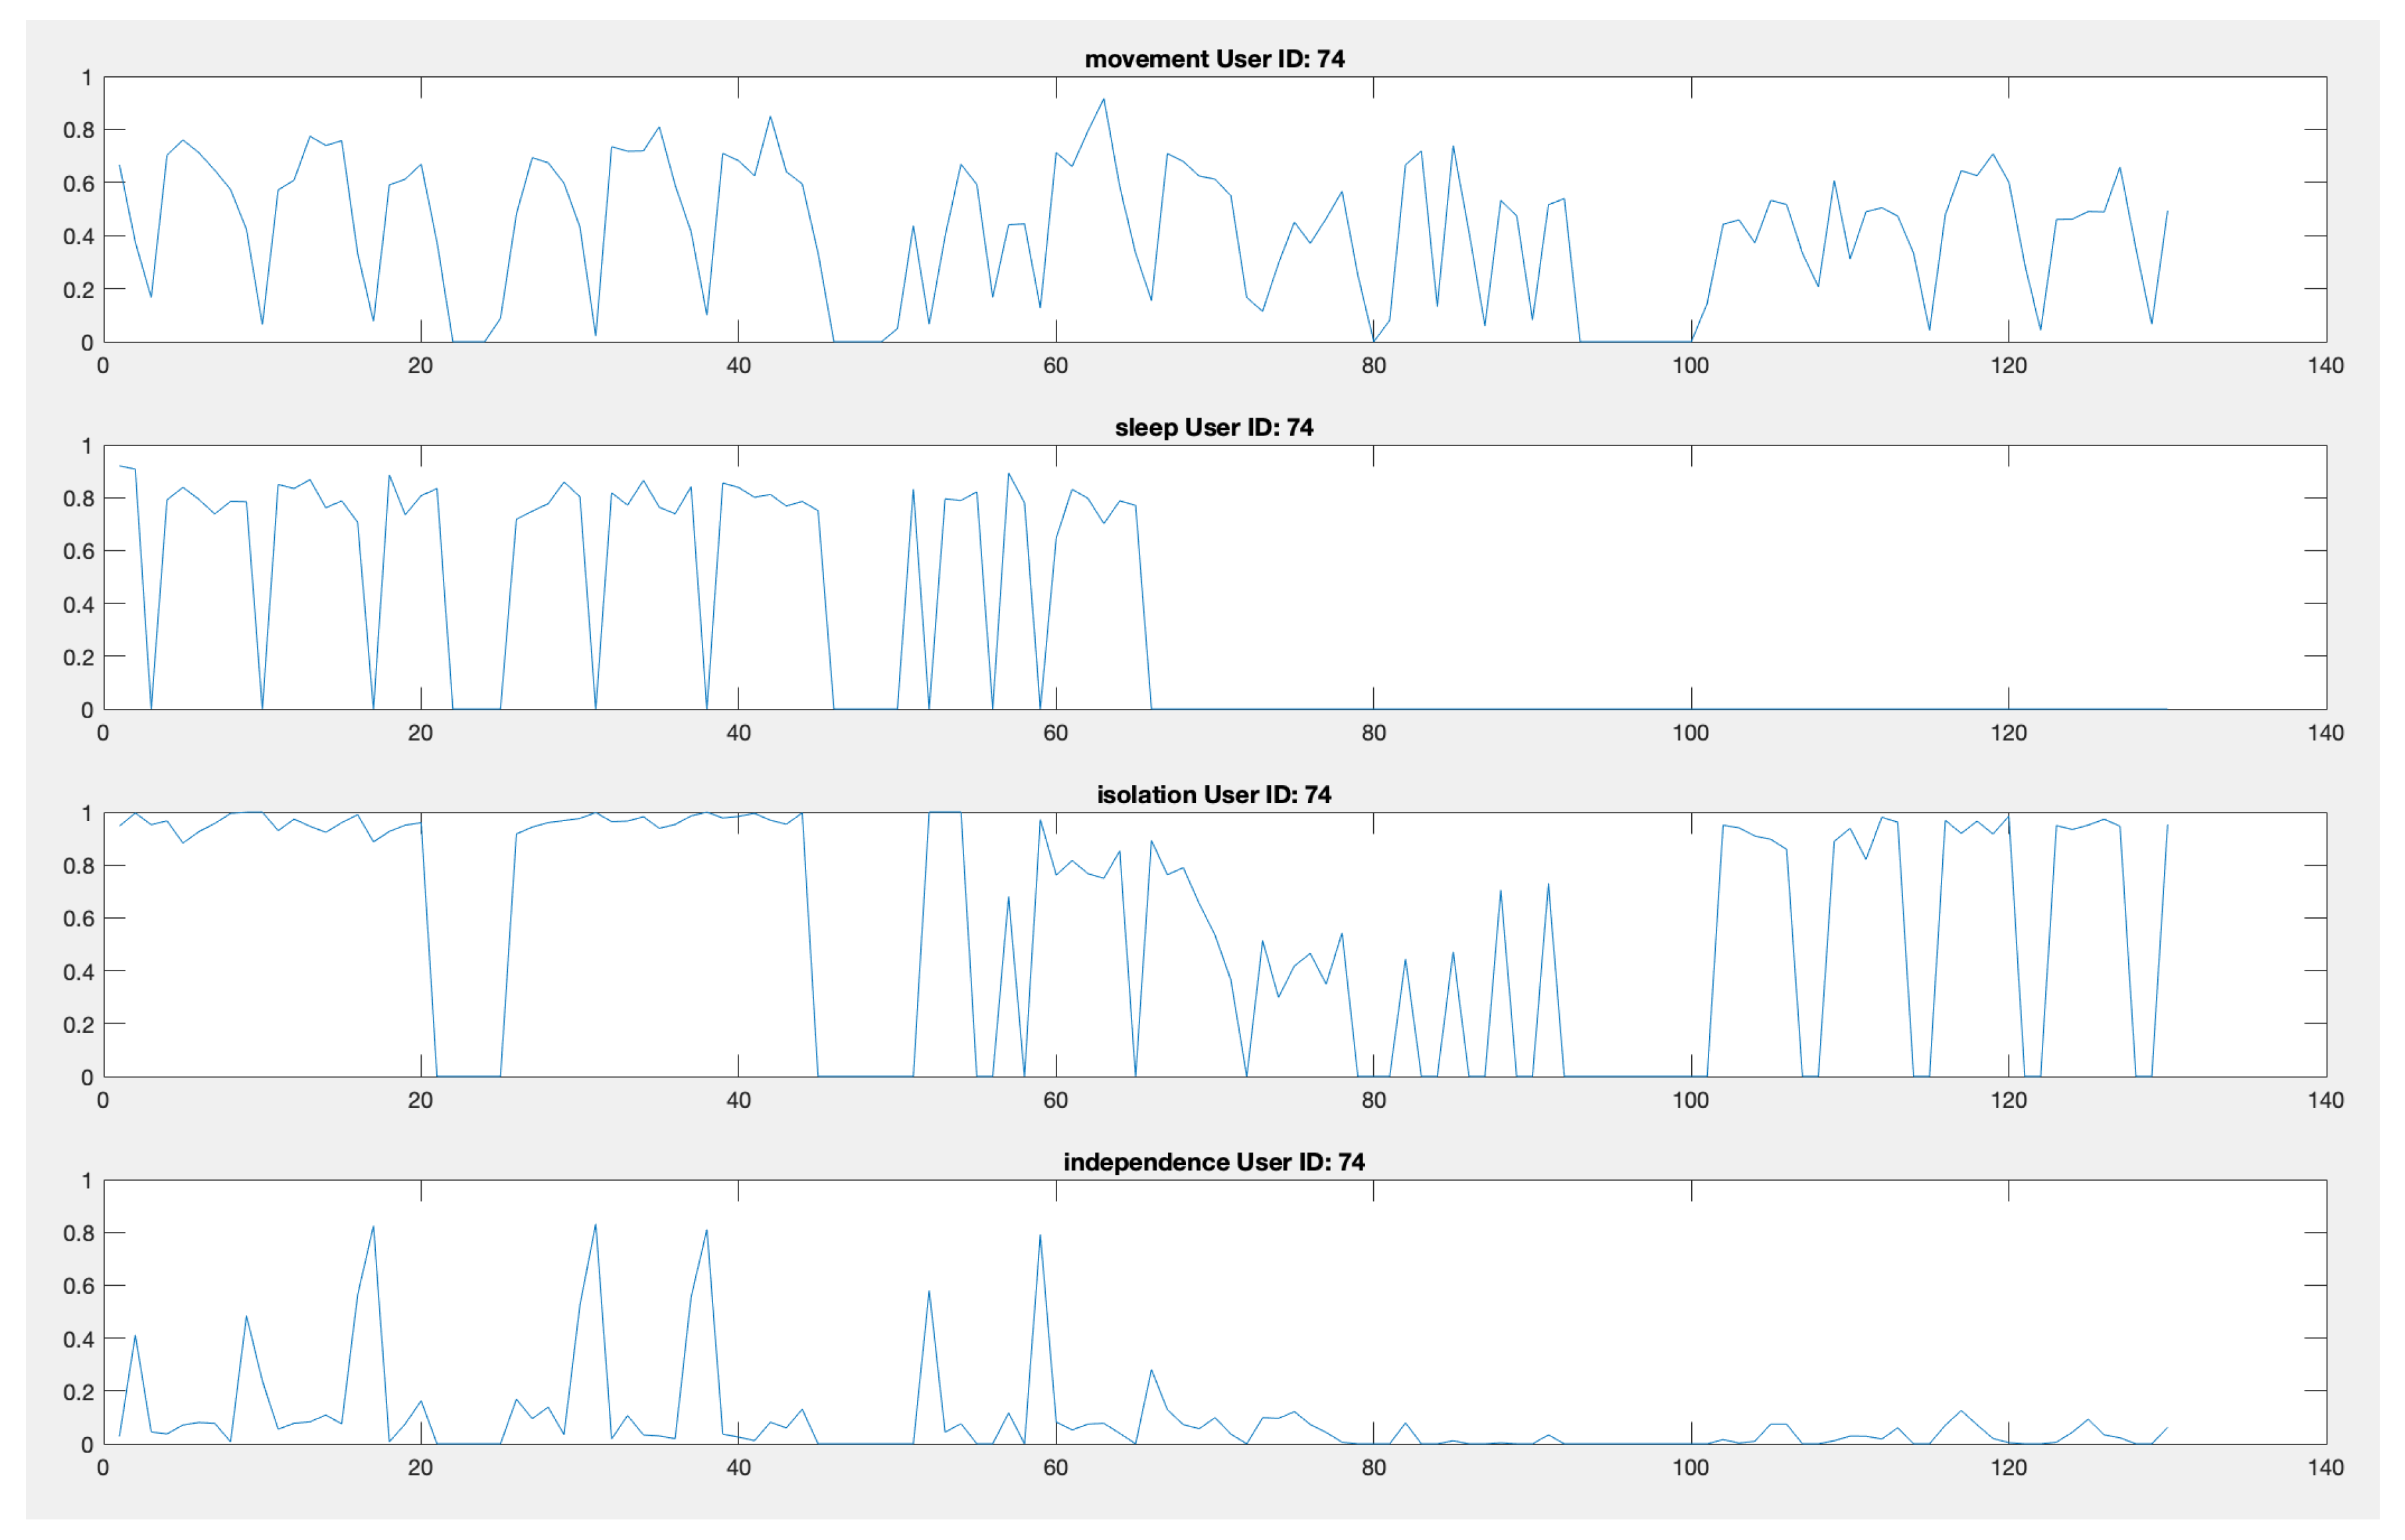The image size is (2405, 1540).
Task: Select x-axis tick label 120 under sleep plot
Action: click(x=2009, y=732)
